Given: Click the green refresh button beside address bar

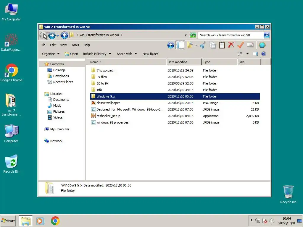Looking at the screenshot, I should tap(193, 35).
